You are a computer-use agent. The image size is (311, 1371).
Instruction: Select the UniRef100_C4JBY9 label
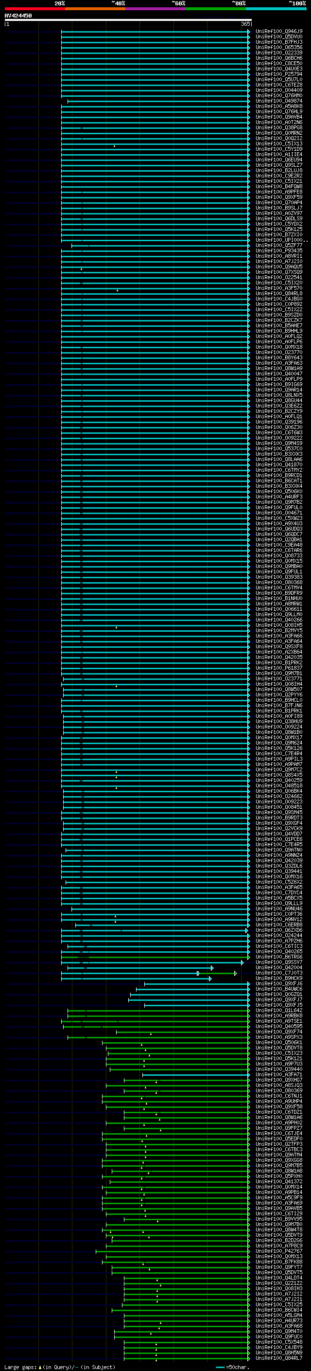pyautogui.click(x=278, y=1347)
